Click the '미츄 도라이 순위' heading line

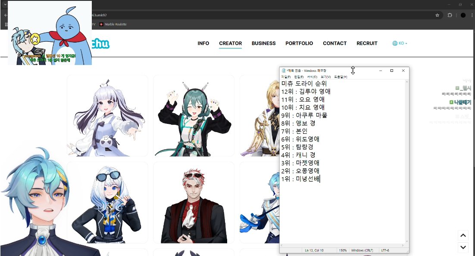304,83
